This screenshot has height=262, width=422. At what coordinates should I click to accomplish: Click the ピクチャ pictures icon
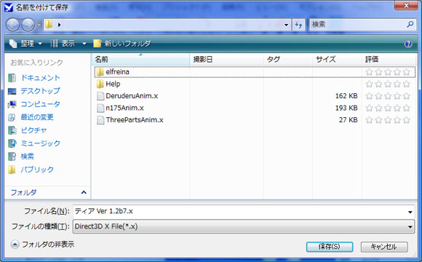(x=12, y=130)
